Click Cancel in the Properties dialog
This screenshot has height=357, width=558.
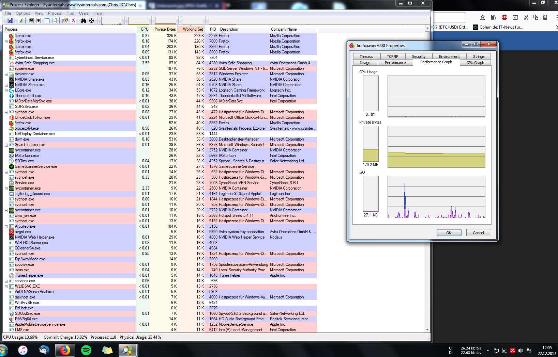[x=478, y=233]
